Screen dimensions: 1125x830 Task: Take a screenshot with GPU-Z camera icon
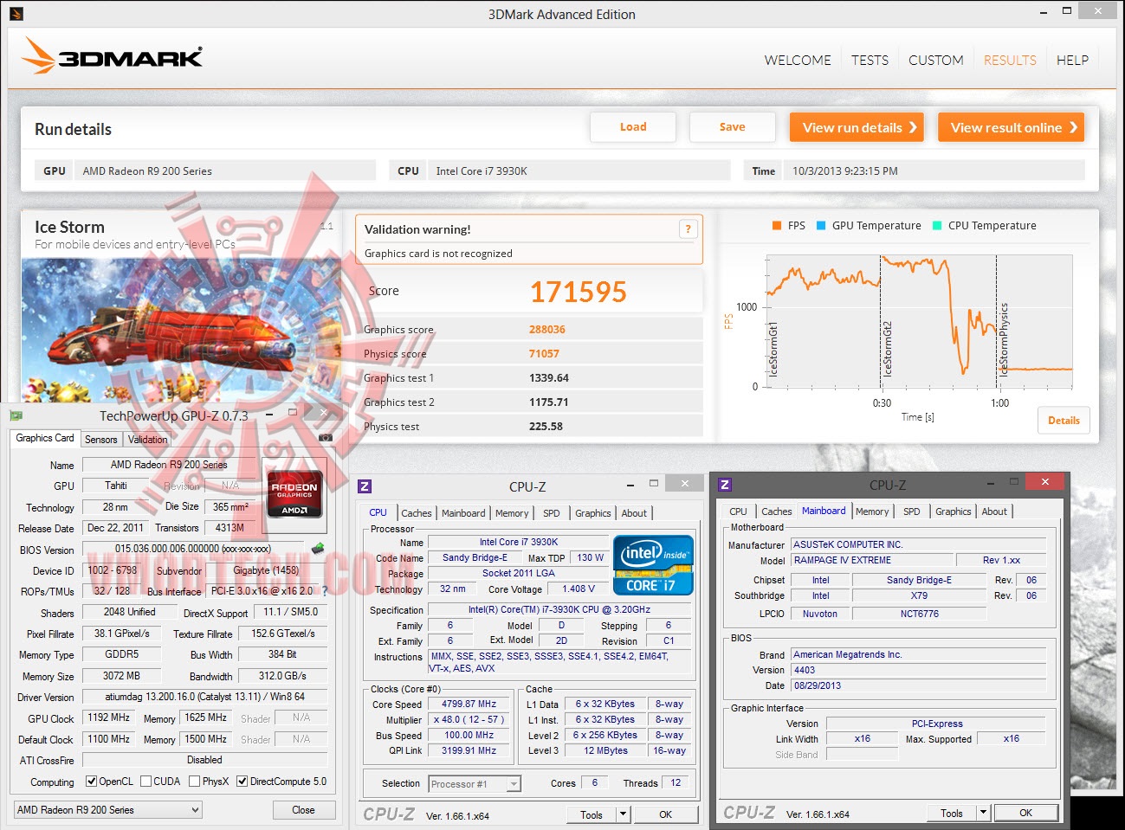click(326, 438)
